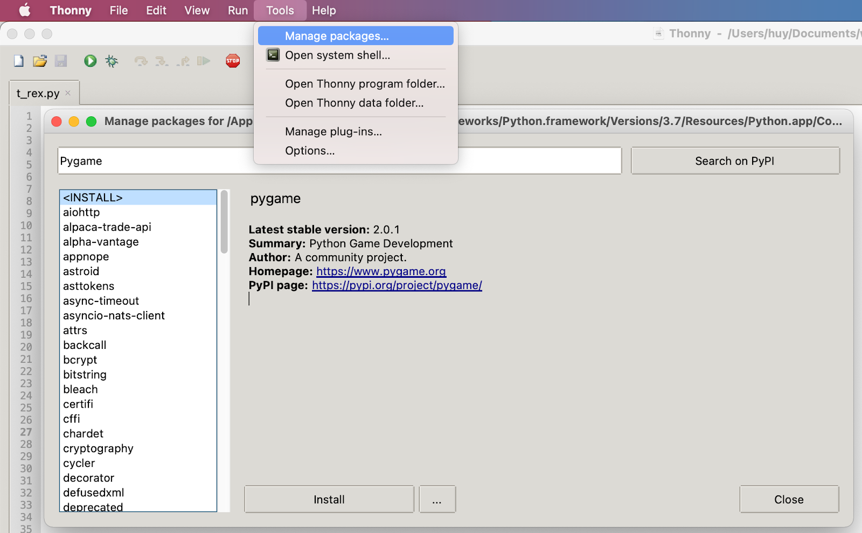
Task: Select Open Thonny data folder...
Action: pos(356,103)
